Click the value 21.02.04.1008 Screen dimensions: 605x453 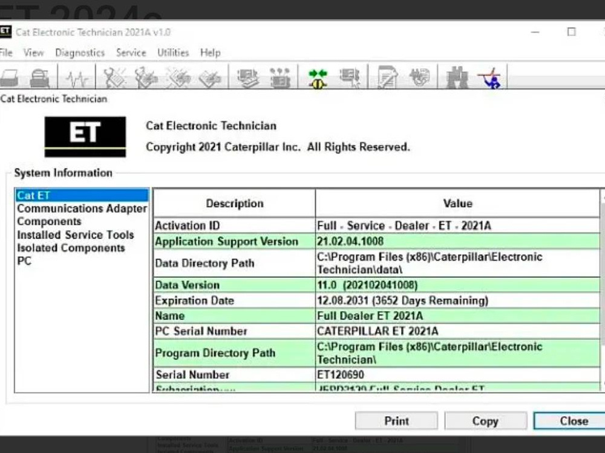pyautogui.click(x=457, y=241)
